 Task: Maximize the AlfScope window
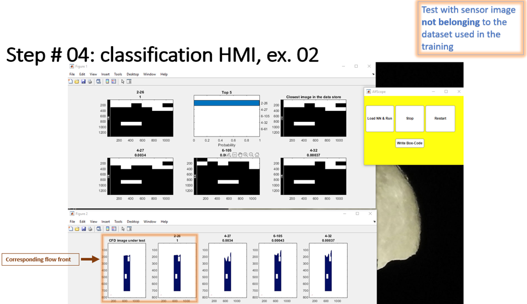click(446, 91)
